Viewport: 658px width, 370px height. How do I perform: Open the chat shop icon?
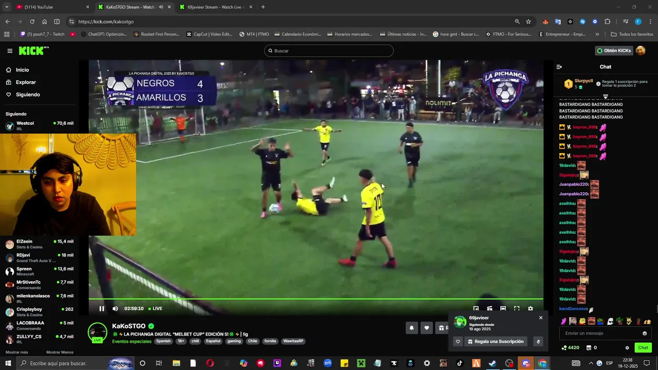tap(589, 348)
